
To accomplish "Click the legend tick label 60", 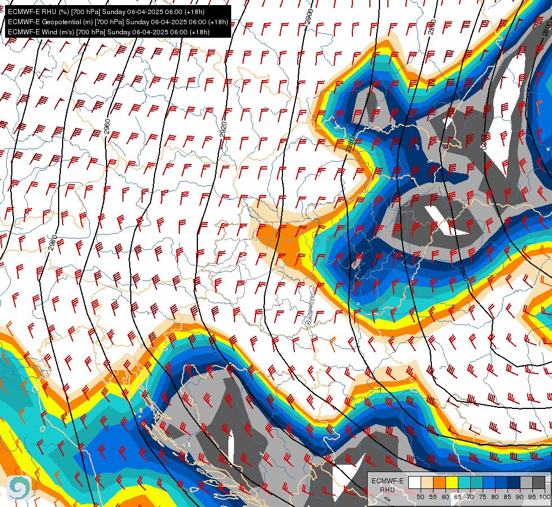I will [445, 497].
